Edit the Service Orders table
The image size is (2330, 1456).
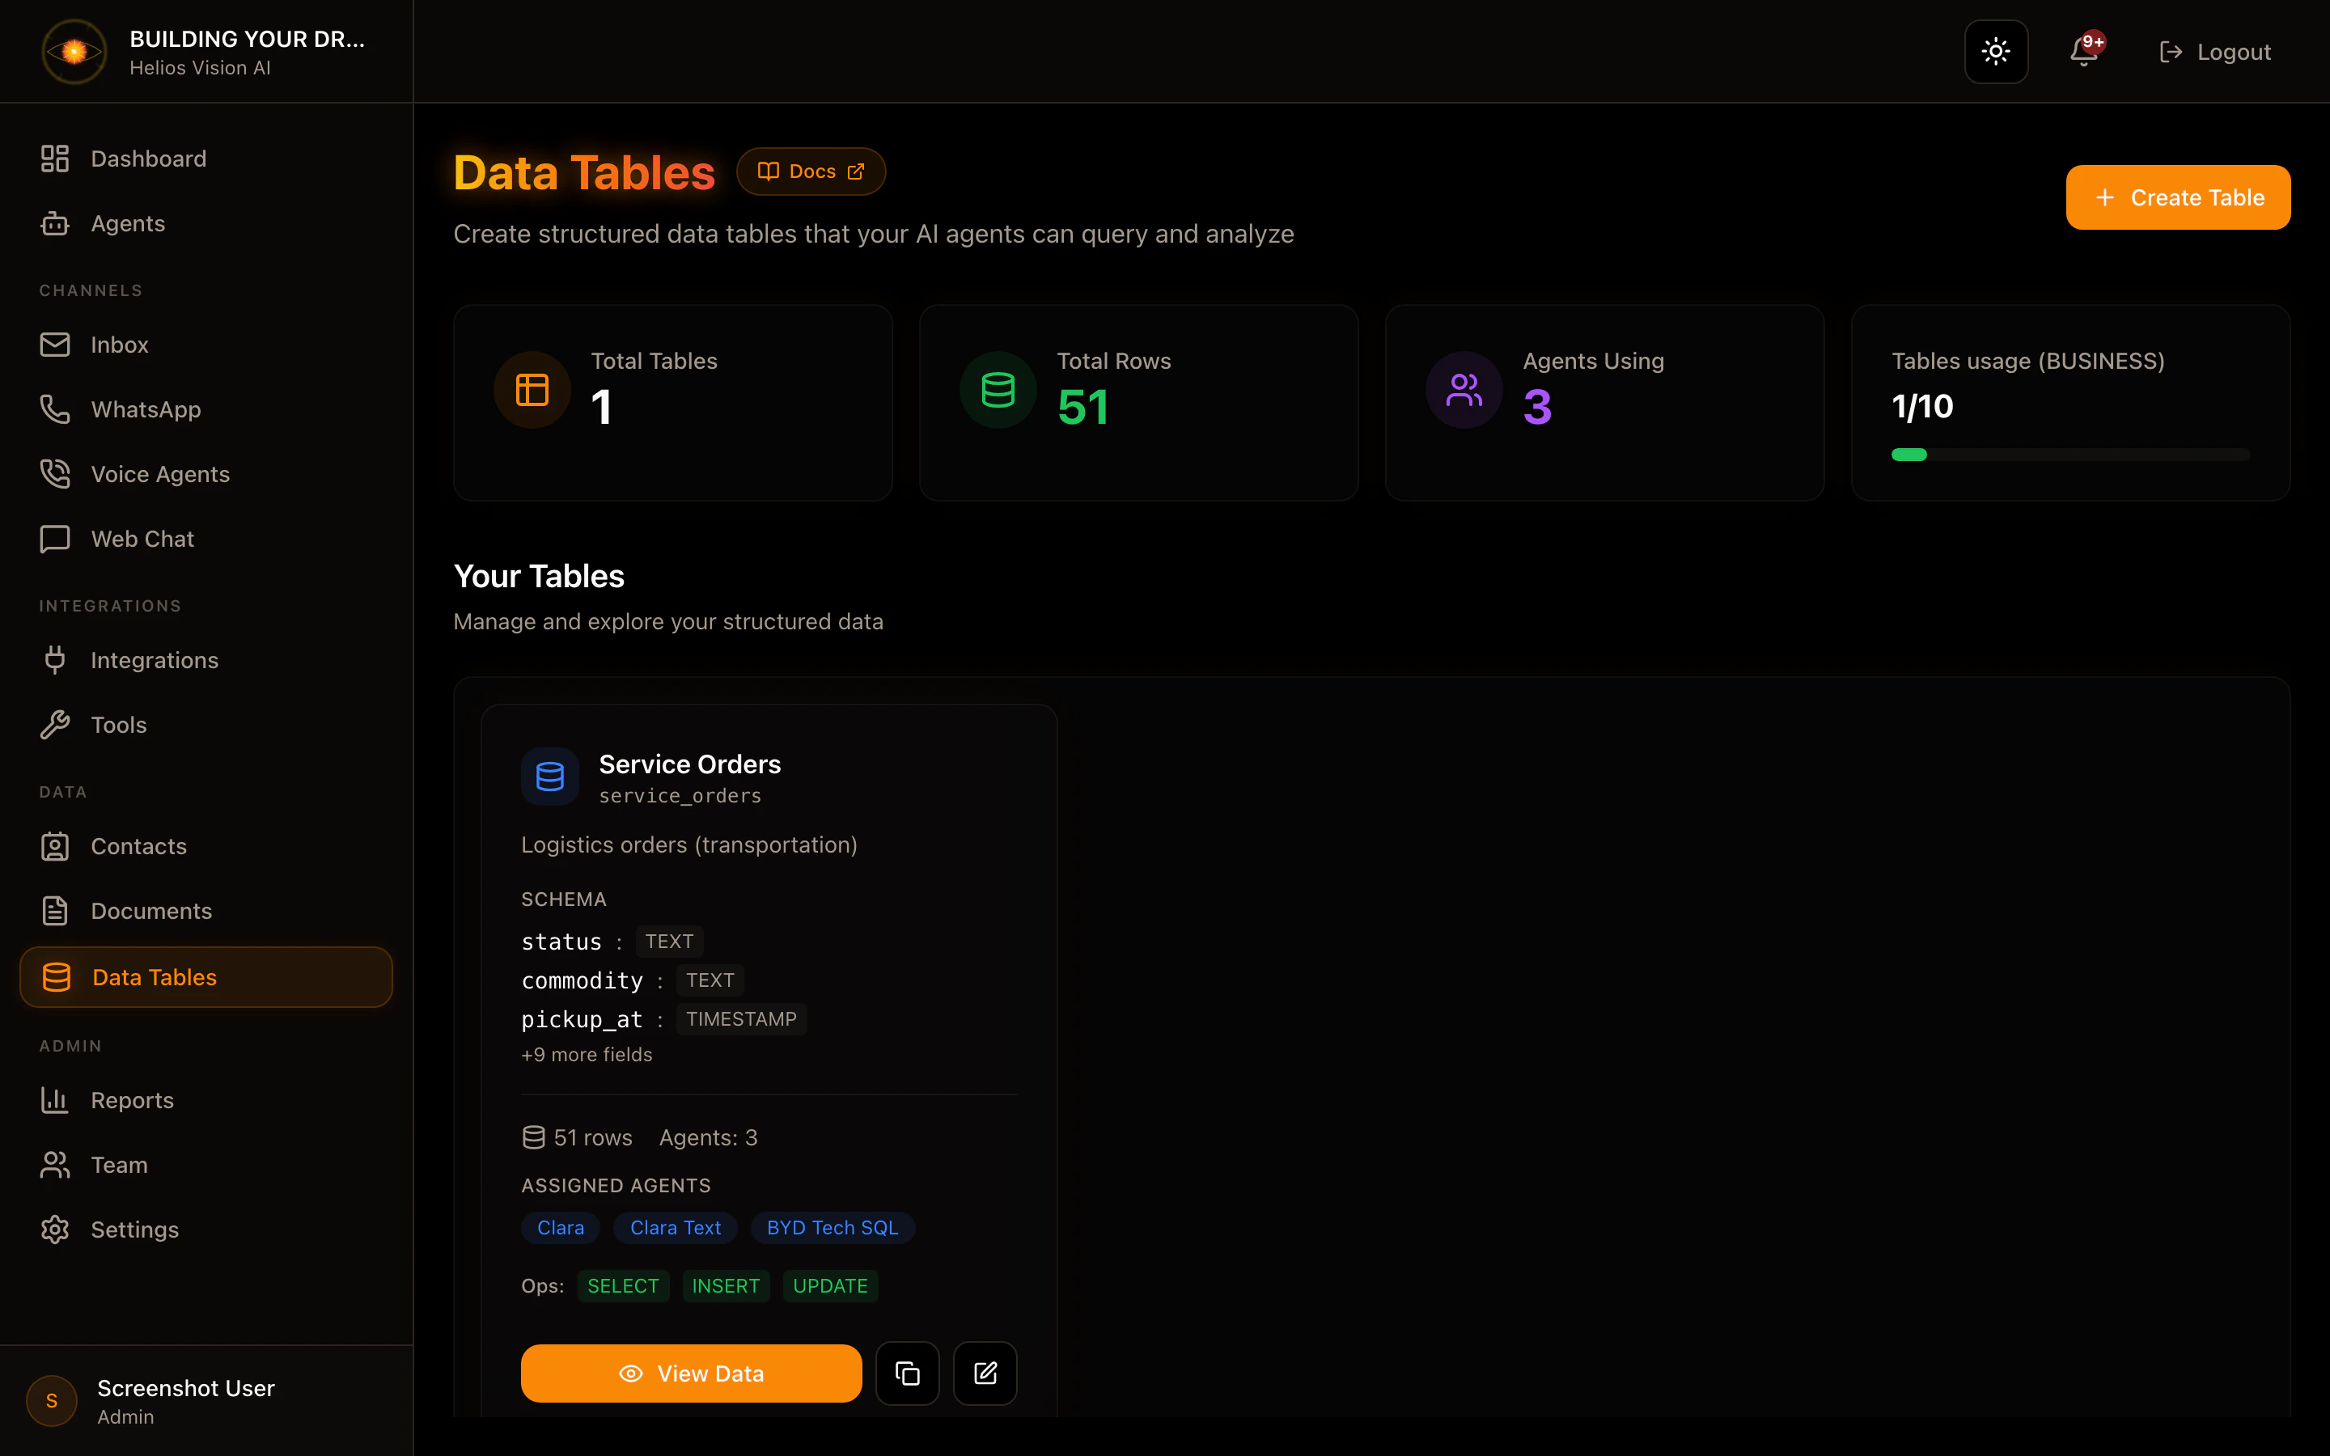click(x=984, y=1373)
